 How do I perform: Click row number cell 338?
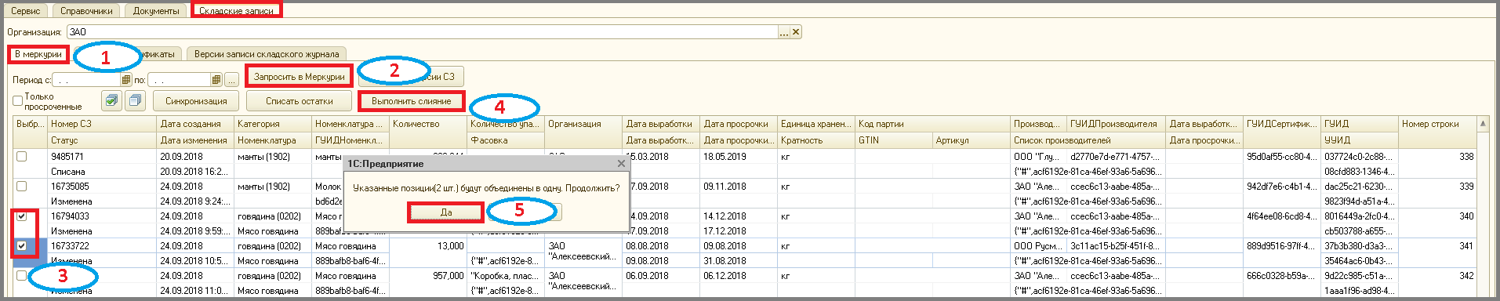point(1438,157)
